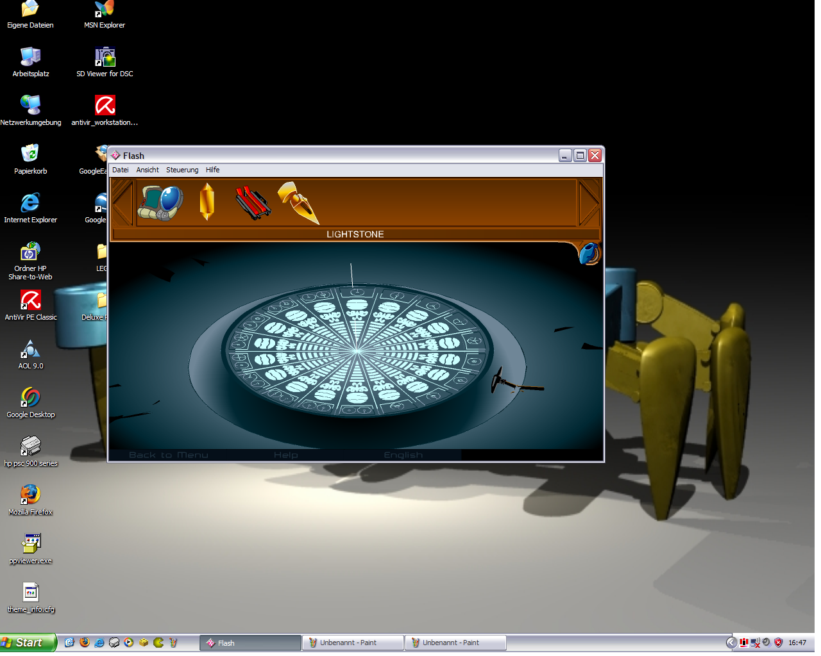Click the volume icon in the system tray
Screen dimensions: 821x656
pos(767,643)
